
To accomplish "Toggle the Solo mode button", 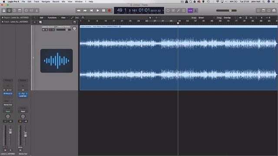I will 184,10.
